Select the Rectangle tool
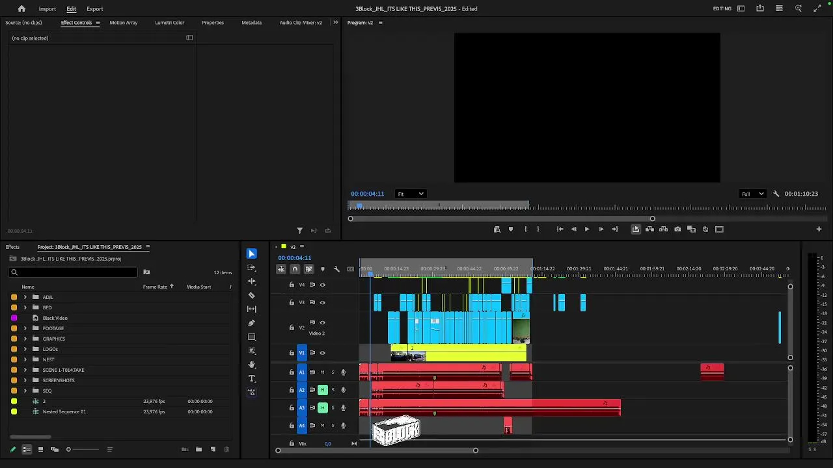 [x=252, y=337]
